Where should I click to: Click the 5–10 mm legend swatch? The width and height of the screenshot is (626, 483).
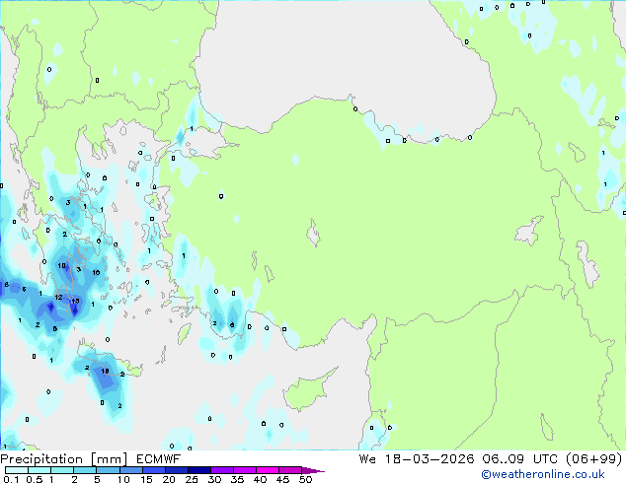point(108,470)
